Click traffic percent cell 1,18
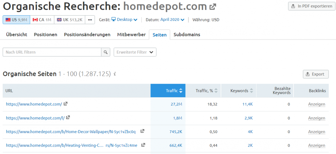The image size is (336, 154). click(214, 118)
